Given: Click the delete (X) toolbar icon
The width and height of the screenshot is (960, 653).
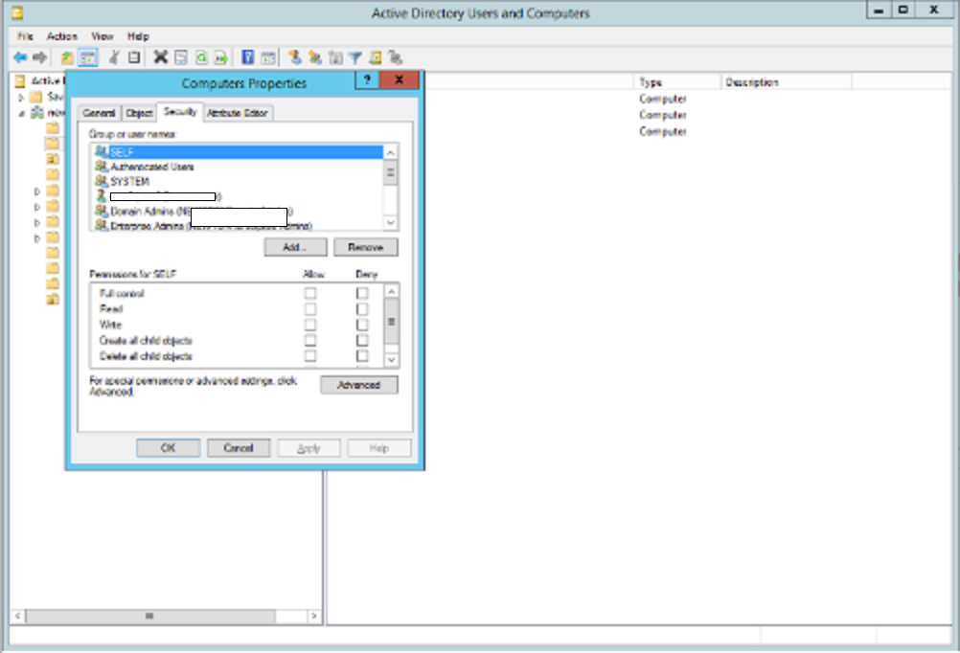Looking at the screenshot, I should (x=159, y=56).
